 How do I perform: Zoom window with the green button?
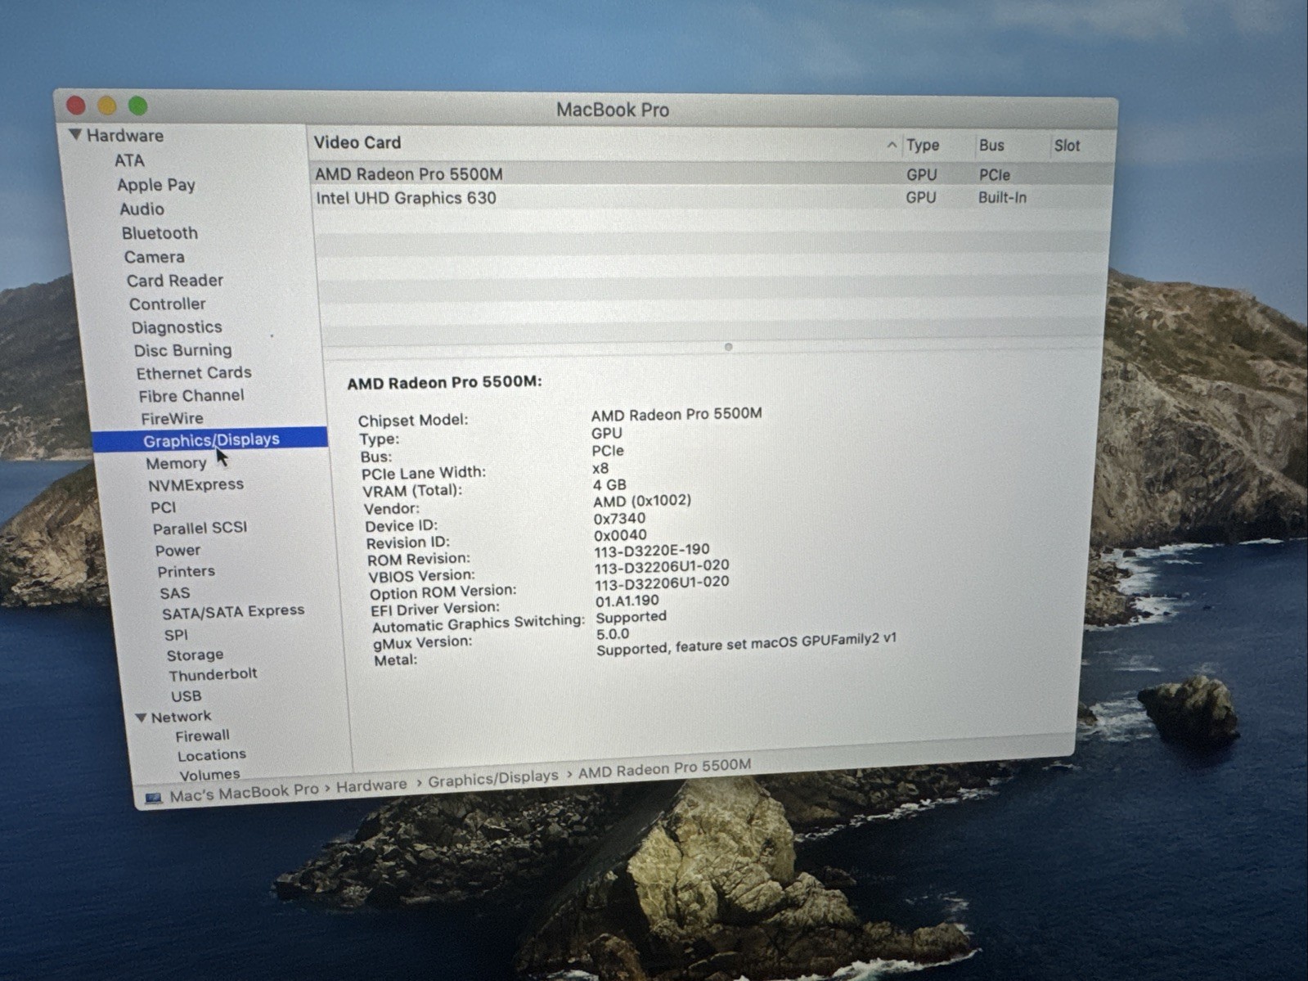click(138, 106)
